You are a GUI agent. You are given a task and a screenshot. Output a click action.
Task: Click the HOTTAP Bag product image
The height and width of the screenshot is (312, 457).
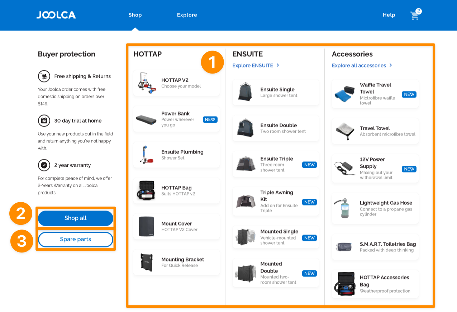(146, 190)
